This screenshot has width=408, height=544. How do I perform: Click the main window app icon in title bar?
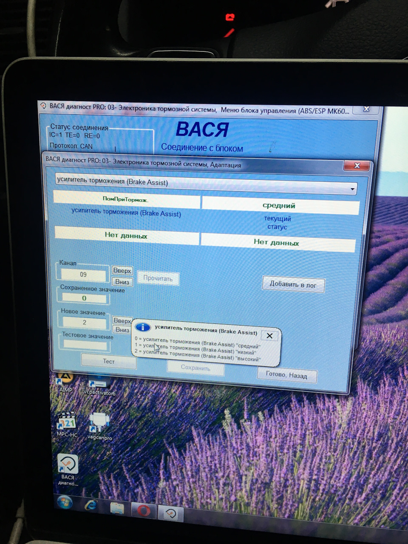click(x=44, y=106)
